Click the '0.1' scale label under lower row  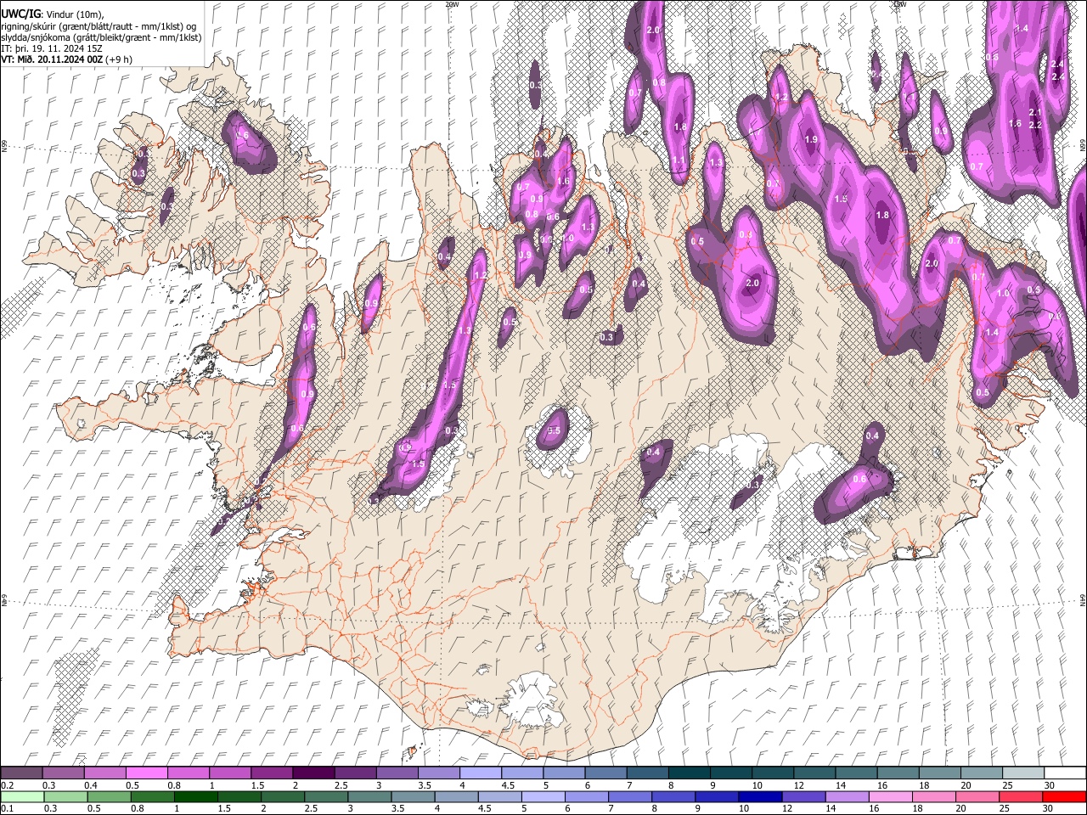7,809
